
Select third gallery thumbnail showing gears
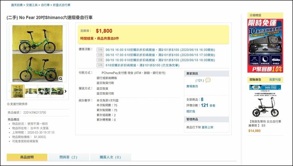click(x=44, y=91)
